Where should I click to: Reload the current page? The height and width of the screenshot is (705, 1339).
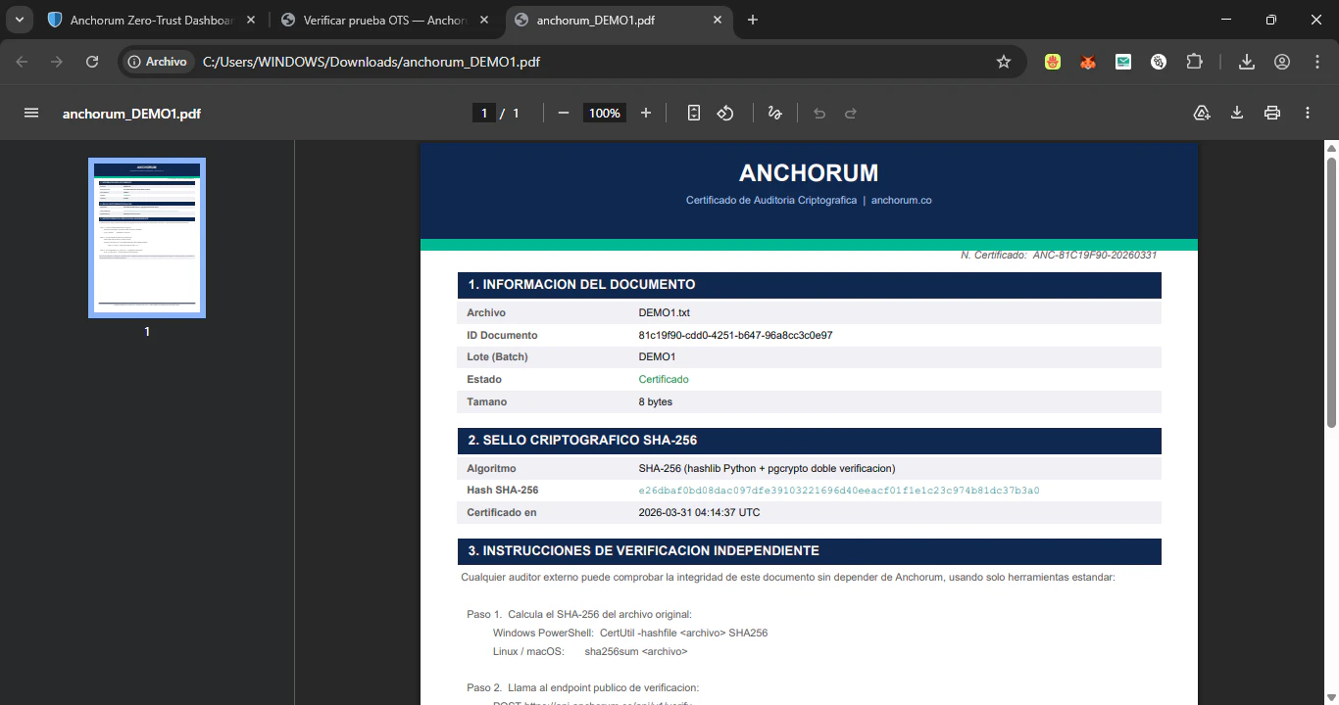click(x=92, y=62)
